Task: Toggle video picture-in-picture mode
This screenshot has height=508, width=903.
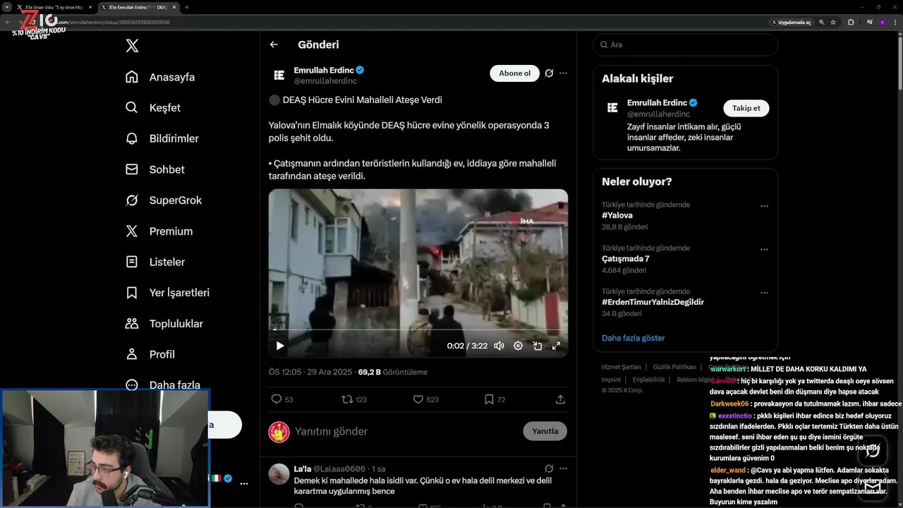Action: pyautogui.click(x=537, y=346)
